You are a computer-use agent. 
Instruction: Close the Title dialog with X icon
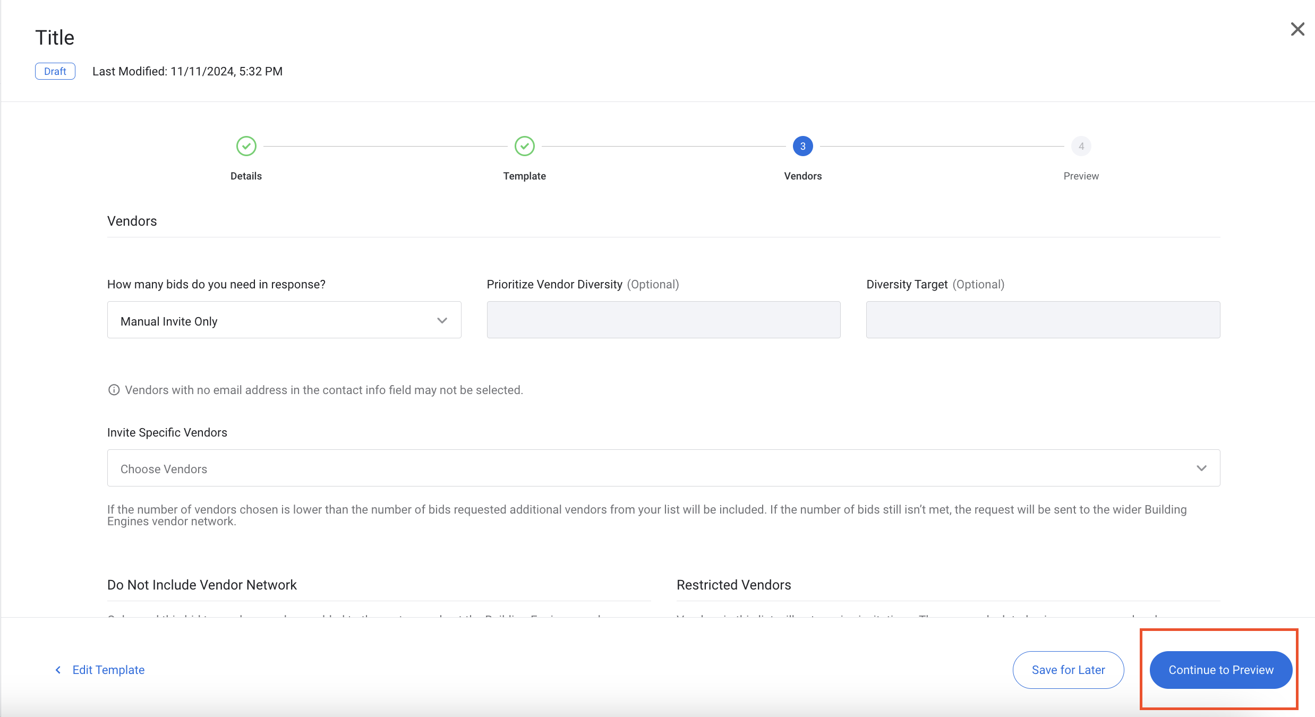coord(1297,29)
